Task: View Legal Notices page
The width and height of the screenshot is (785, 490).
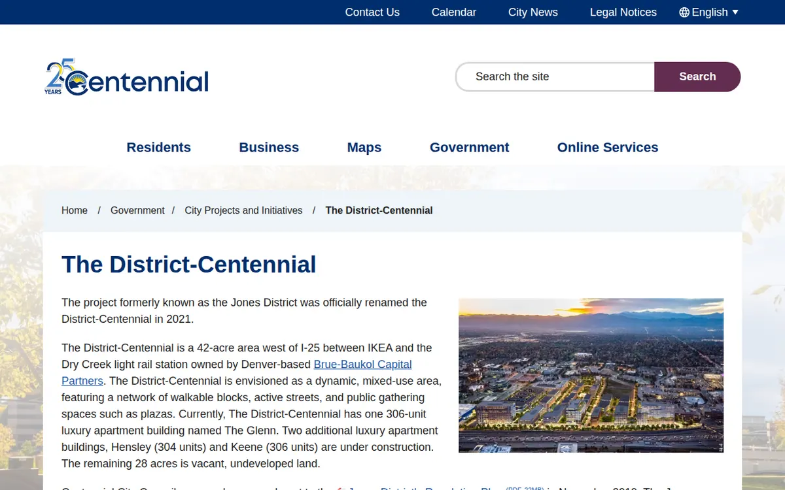Action: click(623, 12)
